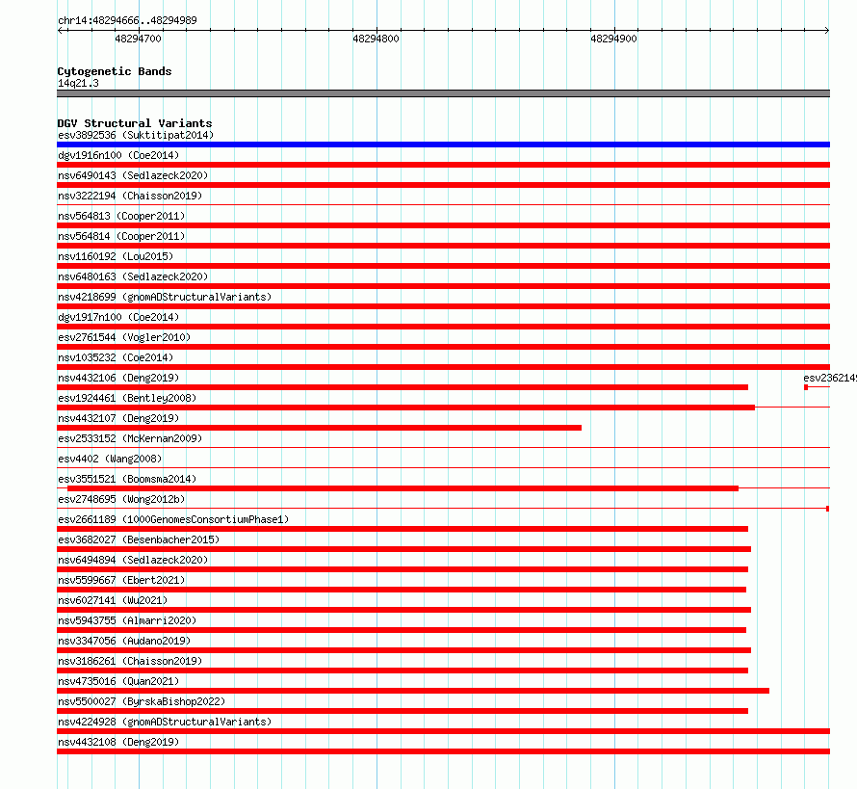Select the gray 14q21.3 cytogenetic band bar

click(443, 93)
